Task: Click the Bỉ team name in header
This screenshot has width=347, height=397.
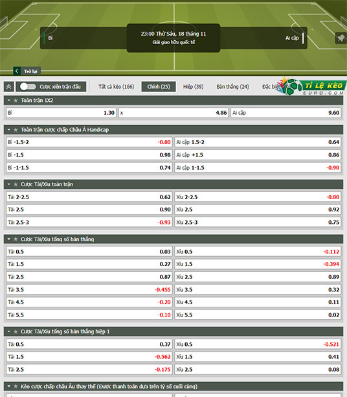Action: click(x=50, y=38)
